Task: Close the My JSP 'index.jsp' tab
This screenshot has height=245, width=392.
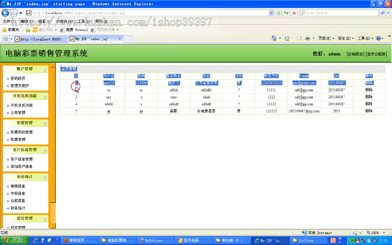Action: [x=120, y=39]
